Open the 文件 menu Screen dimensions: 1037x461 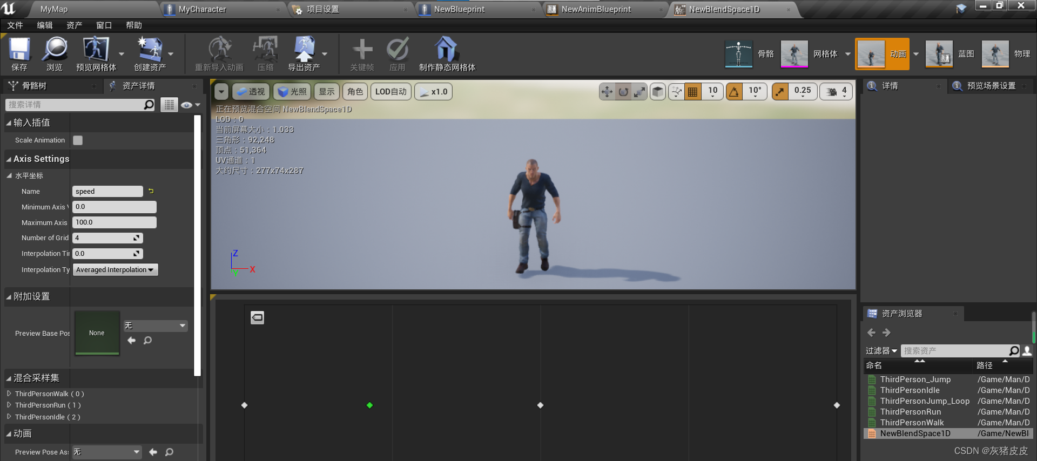15,25
